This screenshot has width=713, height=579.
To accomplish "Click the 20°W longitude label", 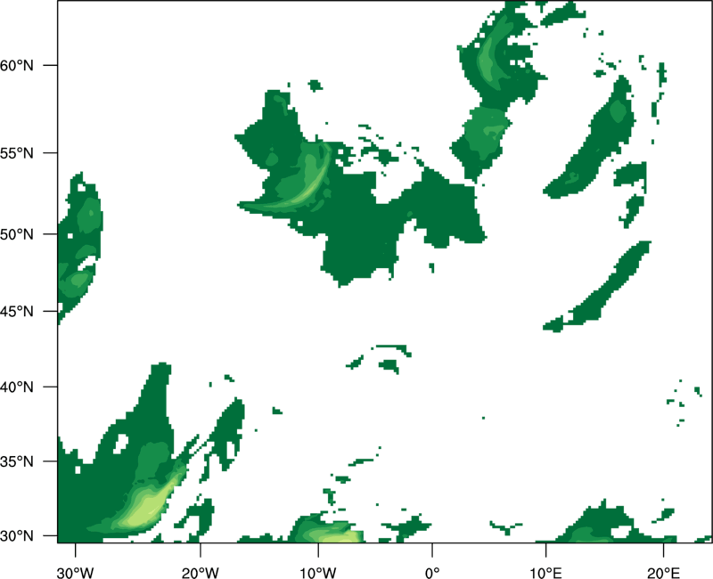I will coord(201,573).
